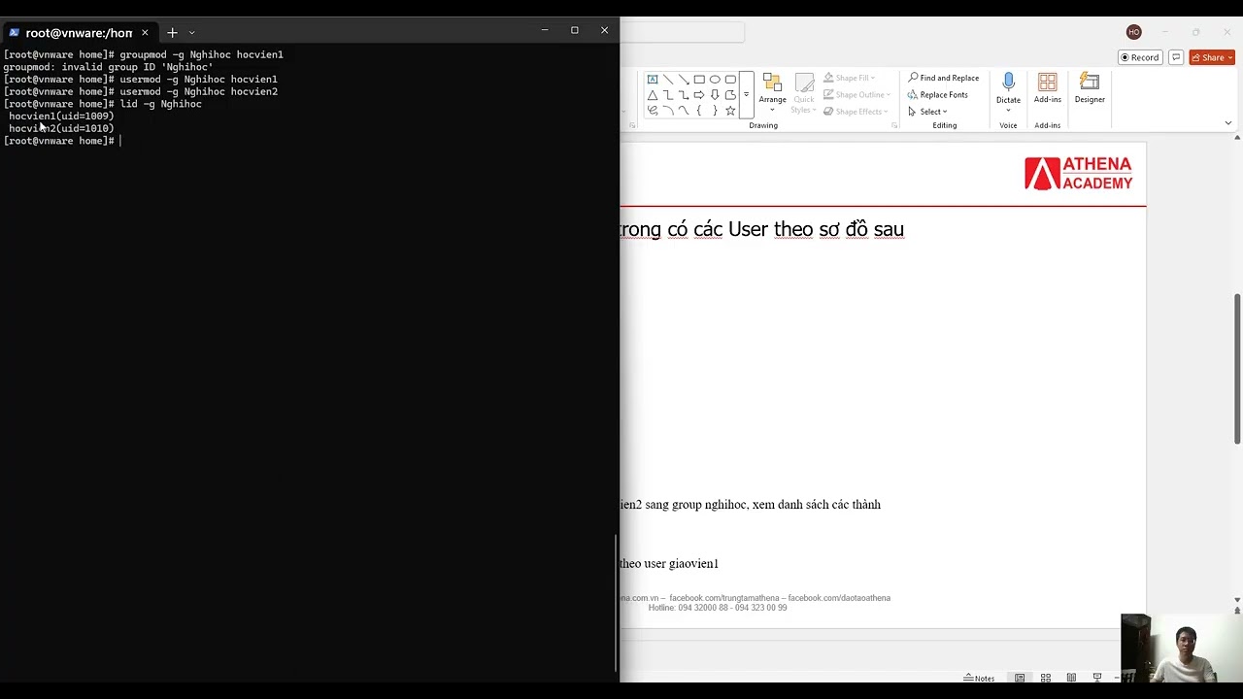Select the 5-point Star shape

[730, 111]
